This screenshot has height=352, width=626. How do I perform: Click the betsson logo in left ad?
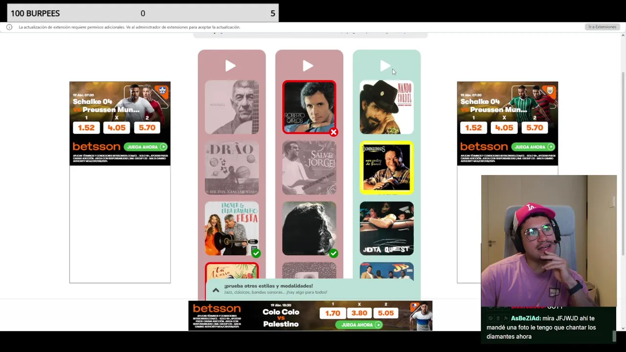[96, 147]
